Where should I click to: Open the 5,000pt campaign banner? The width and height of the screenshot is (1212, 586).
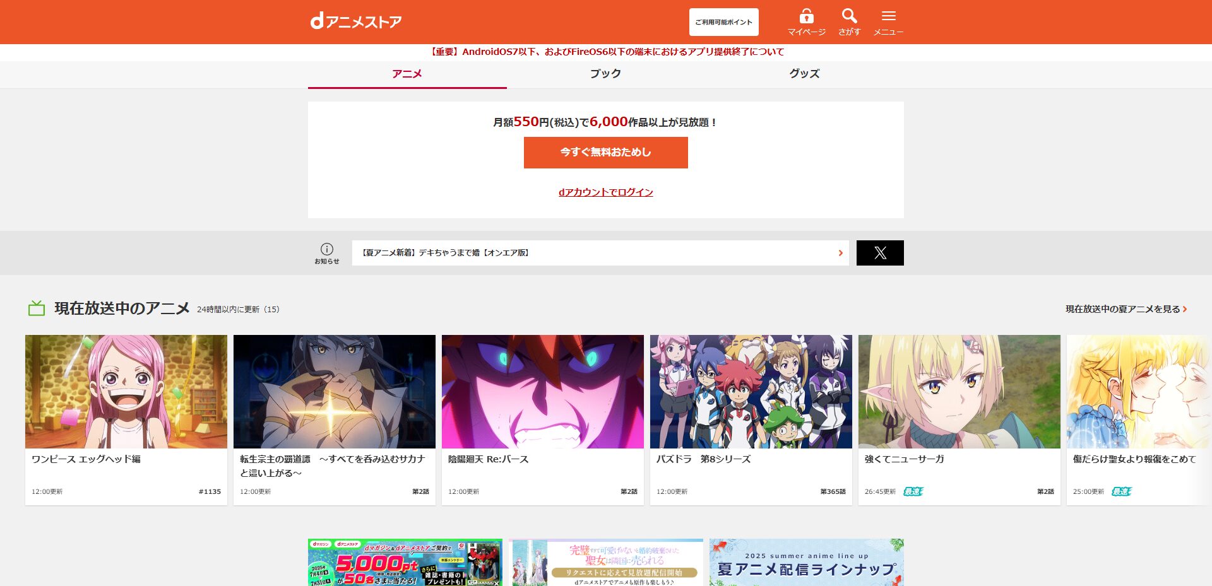tap(405, 563)
